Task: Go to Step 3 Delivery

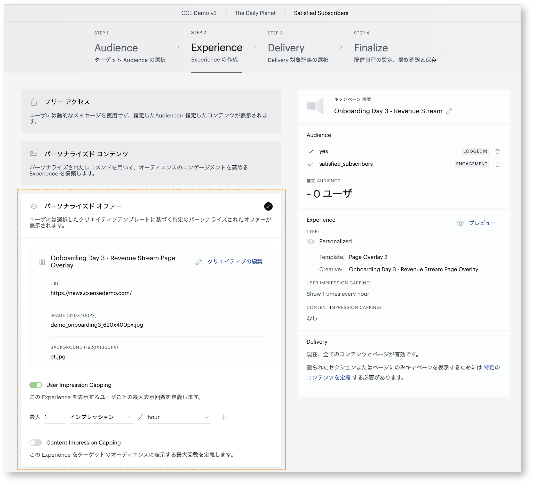Action: (x=298, y=47)
